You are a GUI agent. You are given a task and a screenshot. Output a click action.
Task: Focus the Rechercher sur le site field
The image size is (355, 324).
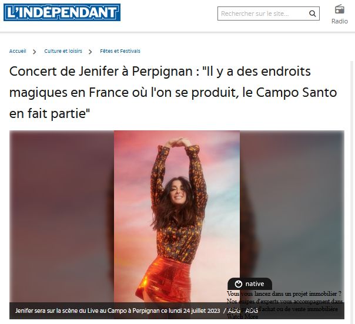(269, 14)
